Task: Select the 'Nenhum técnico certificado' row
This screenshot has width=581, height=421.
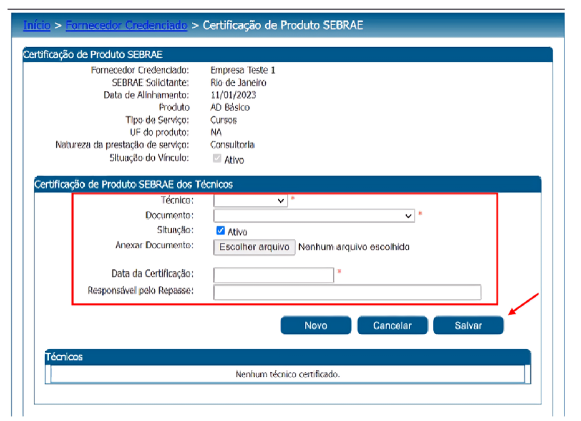Action: (287, 374)
